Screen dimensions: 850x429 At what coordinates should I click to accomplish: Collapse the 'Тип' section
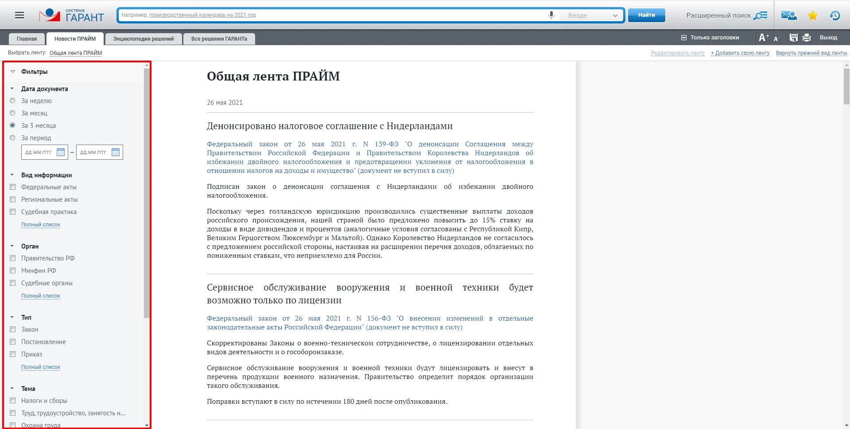[12, 317]
